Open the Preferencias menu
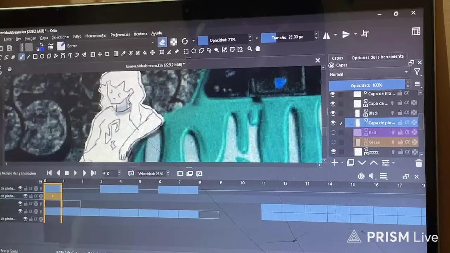The image size is (450, 253). (120, 35)
